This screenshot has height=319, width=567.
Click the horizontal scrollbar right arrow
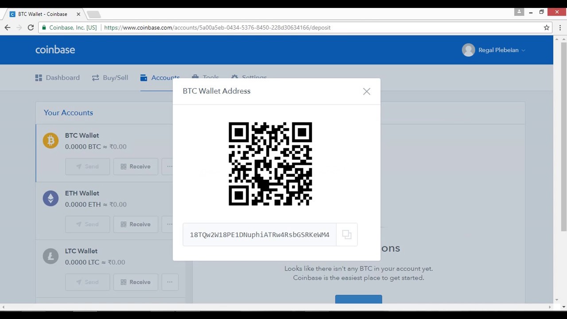pyautogui.click(x=550, y=307)
